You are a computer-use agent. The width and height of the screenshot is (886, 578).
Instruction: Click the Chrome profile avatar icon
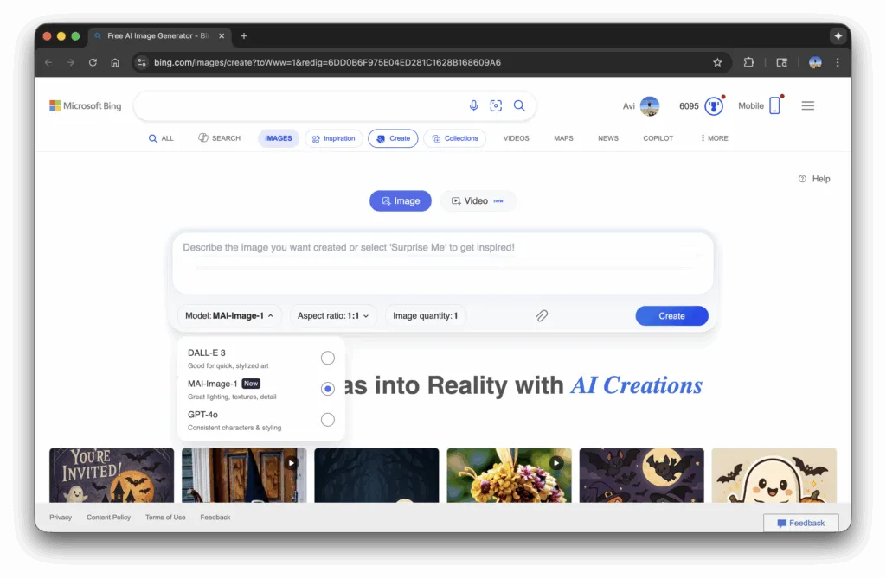pyautogui.click(x=815, y=63)
